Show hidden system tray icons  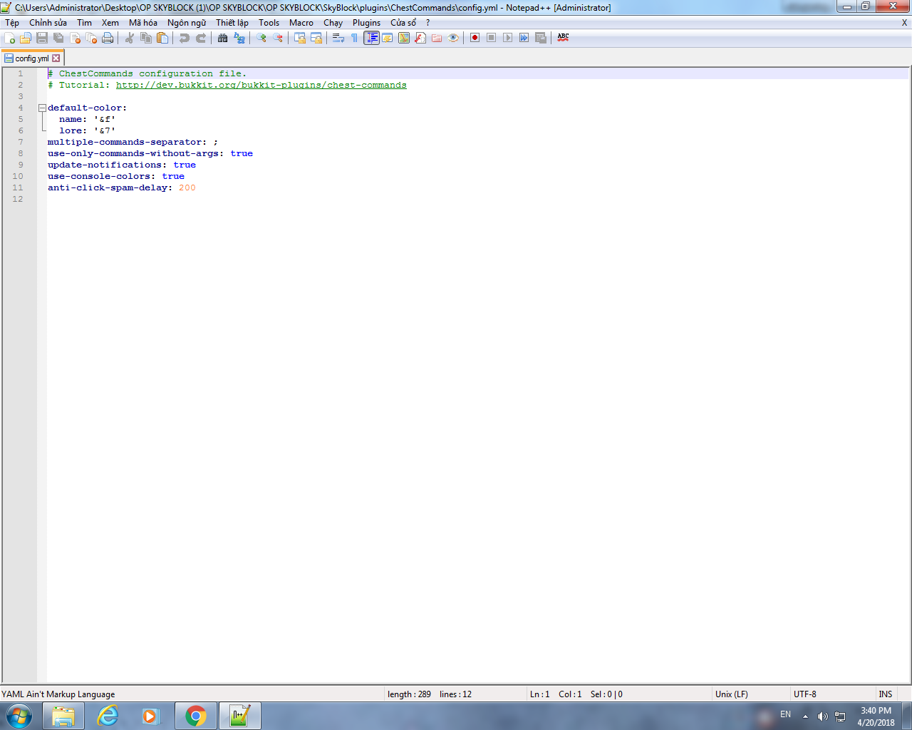click(805, 716)
